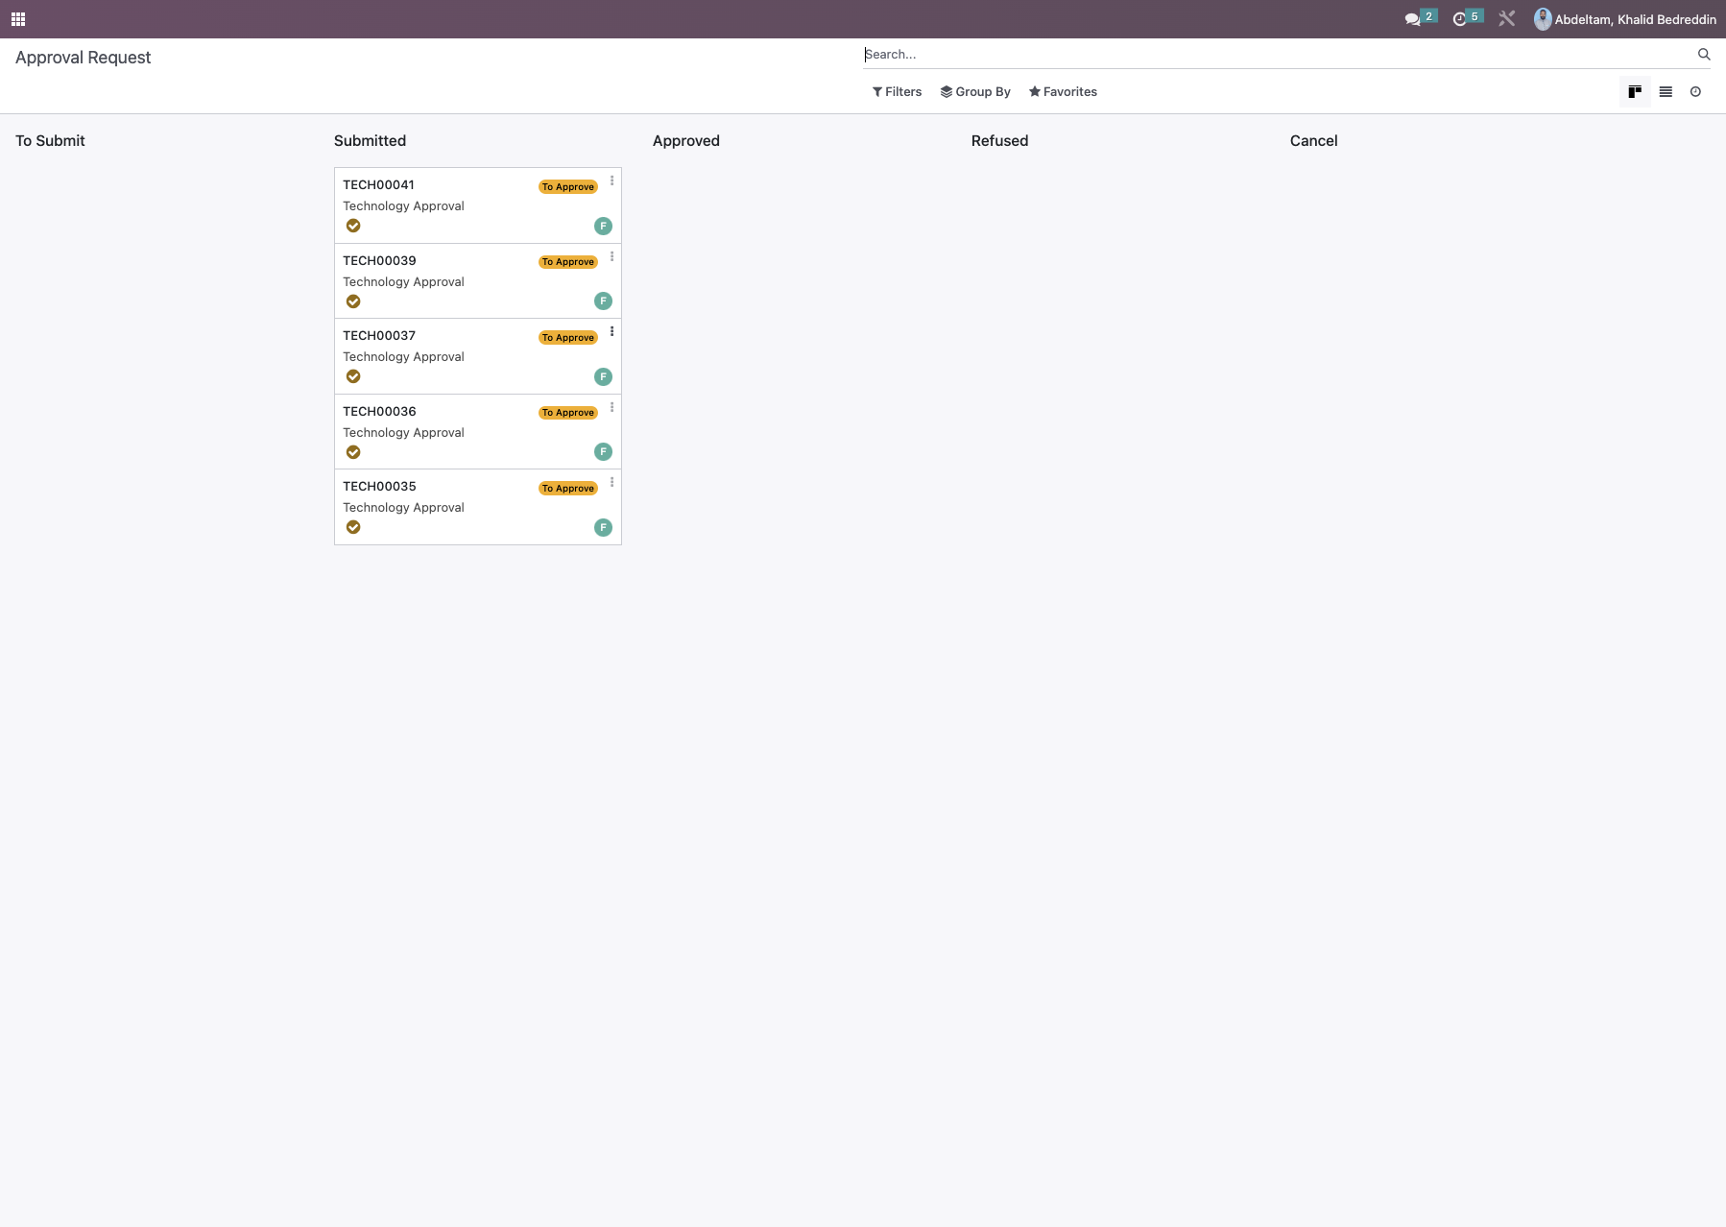Screen dimensions: 1726x1227
Task: Open the Filters dropdown
Action: tap(897, 92)
